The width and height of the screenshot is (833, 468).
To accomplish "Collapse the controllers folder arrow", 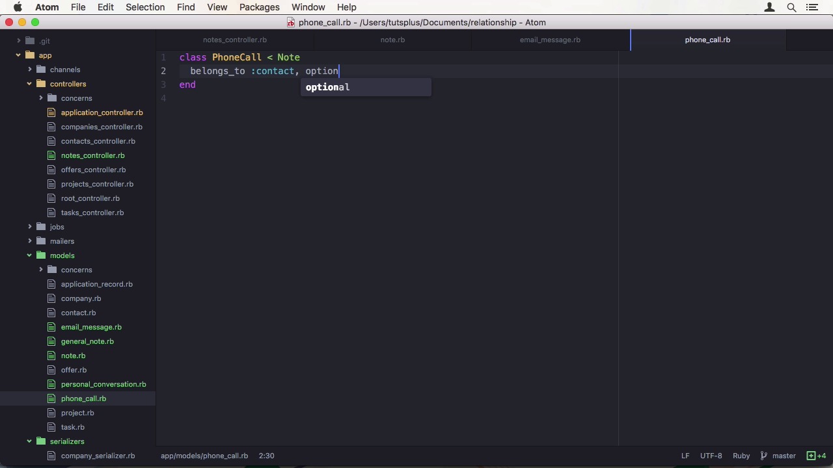I will pyautogui.click(x=29, y=84).
